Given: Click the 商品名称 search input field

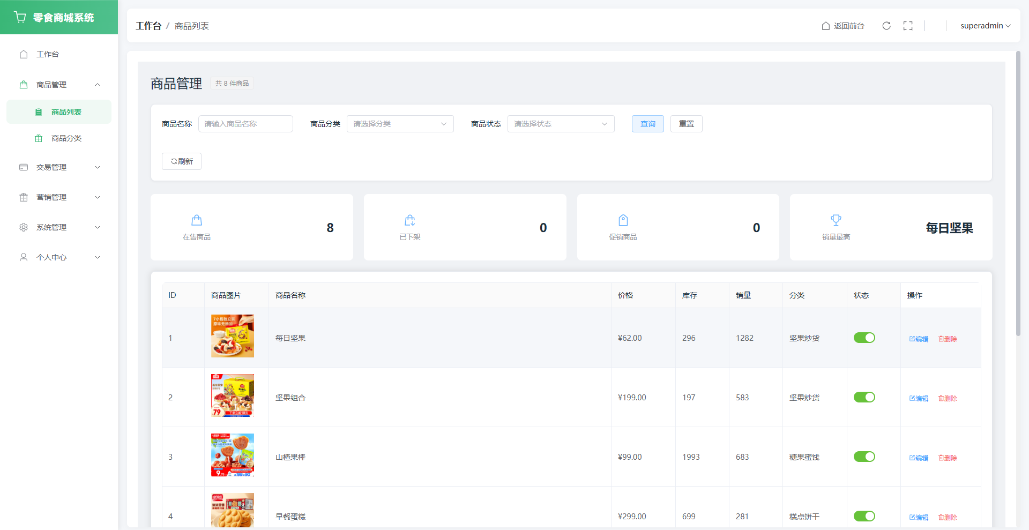Looking at the screenshot, I should [245, 124].
